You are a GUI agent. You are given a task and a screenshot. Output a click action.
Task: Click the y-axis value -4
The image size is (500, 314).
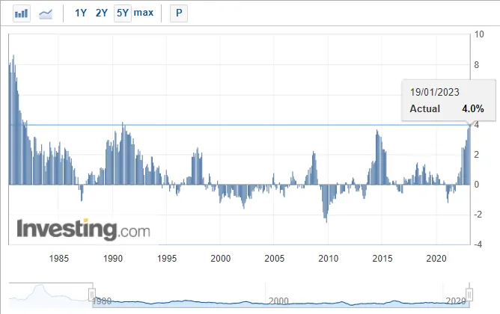tap(478, 244)
